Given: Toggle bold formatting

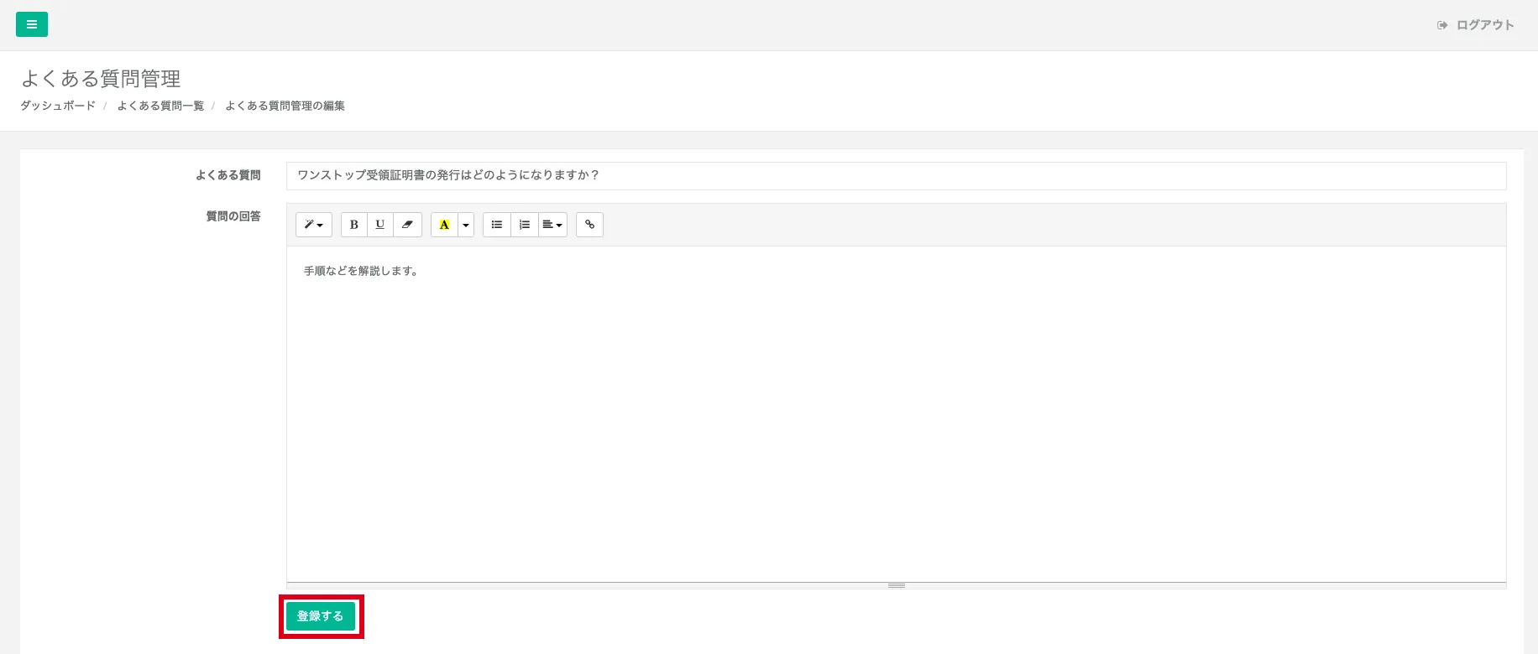Looking at the screenshot, I should pos(354,225).
